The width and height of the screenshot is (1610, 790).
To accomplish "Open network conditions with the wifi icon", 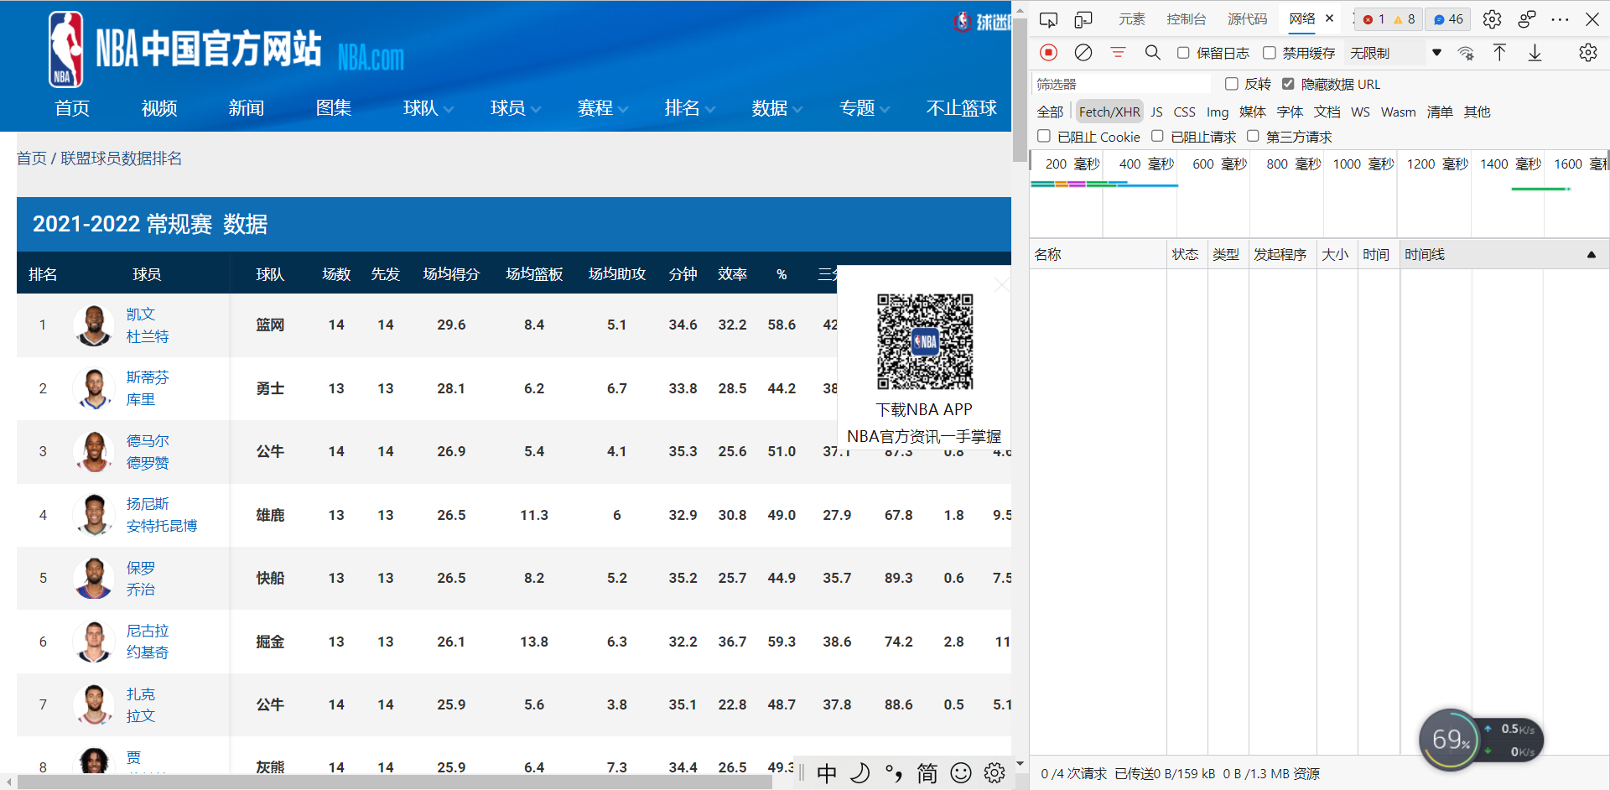I will [x=1466, y=52].
